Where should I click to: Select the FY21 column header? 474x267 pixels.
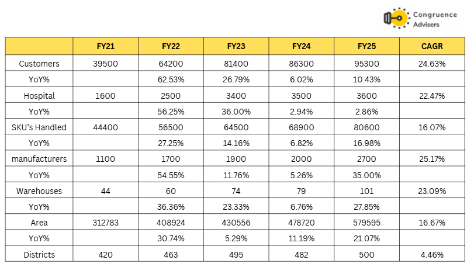pos(106,46)
